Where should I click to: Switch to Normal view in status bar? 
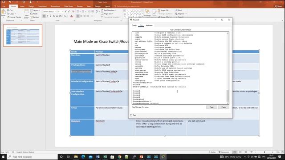235,152
